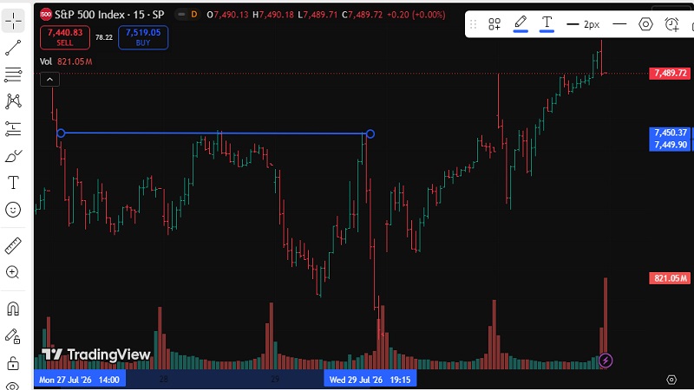Click the S&P 500 Index symbol title
The image size is (694, 390).
109,15
